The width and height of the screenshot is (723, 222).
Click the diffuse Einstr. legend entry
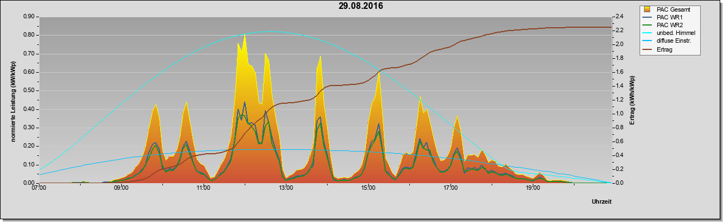[667, 41]
